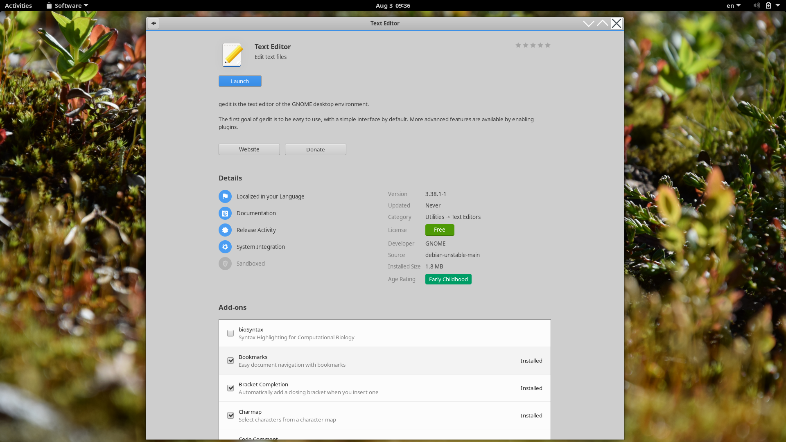Image resolution: width=786 pixels, height=442 pixels.
Task: Click the Add-ons section heading
Action: point(233,307)
